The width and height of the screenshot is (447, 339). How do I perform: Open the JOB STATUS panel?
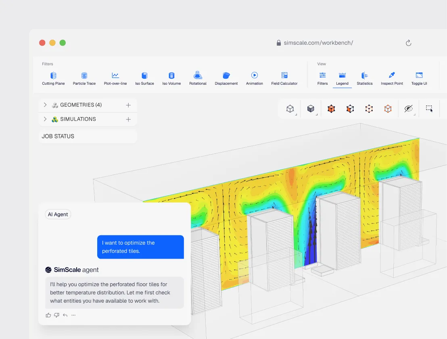tap(88, 136)
